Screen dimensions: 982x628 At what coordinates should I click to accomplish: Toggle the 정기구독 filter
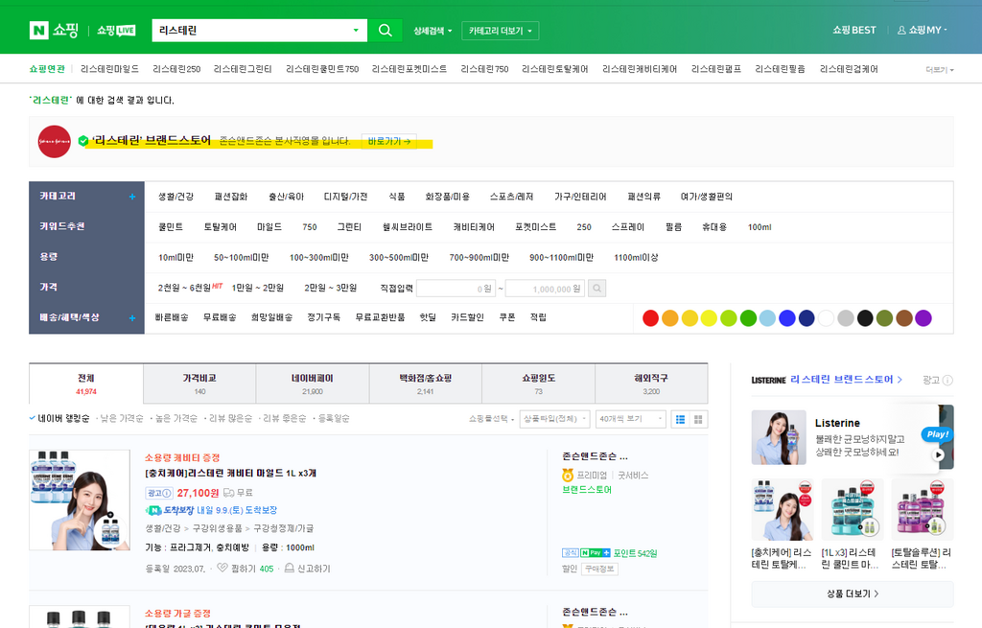click(324, 317)
